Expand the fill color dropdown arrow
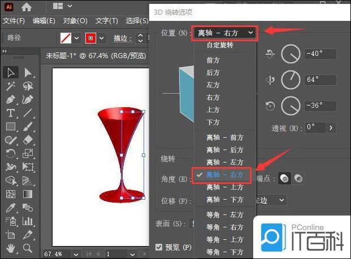This screenshot has height=259, width=351. [x=76, y=38]
